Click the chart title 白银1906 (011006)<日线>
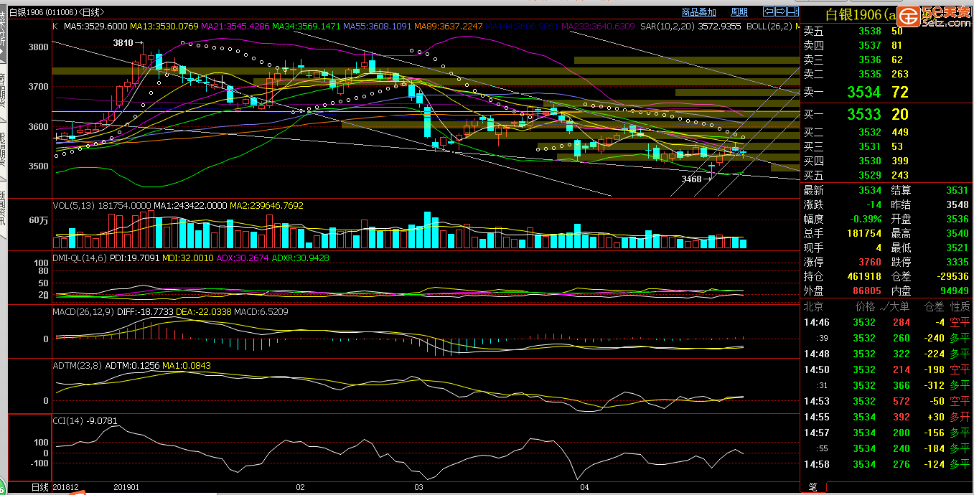This screenshot has height=495, width=974. [56, 12]
